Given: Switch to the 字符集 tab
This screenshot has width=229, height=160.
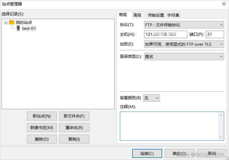Looking at the screenshot, I should 173,15.
